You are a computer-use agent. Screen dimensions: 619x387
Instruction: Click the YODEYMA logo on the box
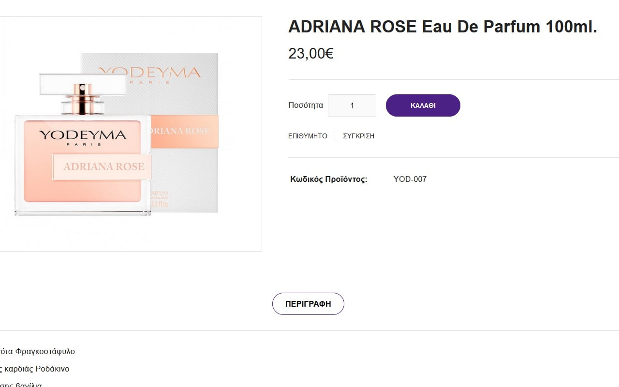coord(150,74)
